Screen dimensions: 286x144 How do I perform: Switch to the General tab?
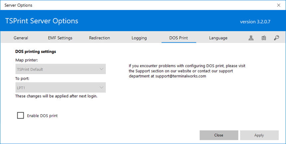tap(21, 38)
